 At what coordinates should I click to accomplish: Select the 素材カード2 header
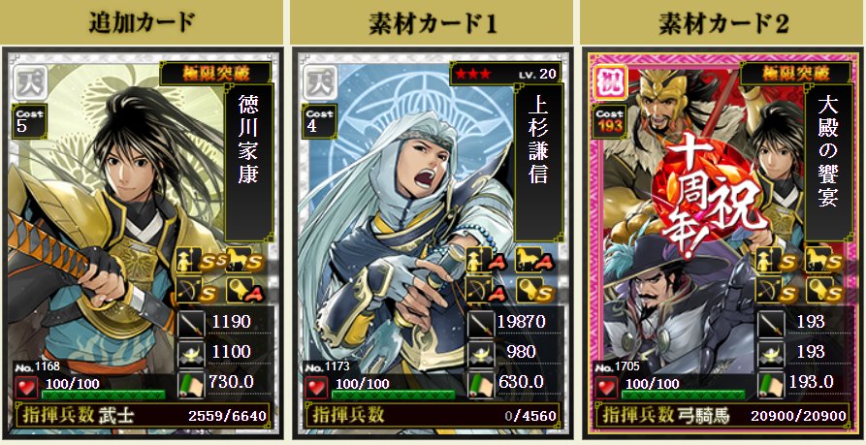(x=722, y=22)
